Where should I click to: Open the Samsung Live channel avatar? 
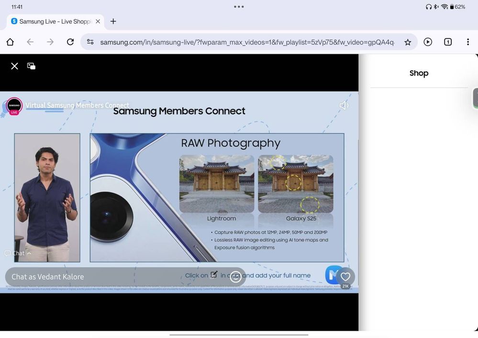tap(14, 106)
